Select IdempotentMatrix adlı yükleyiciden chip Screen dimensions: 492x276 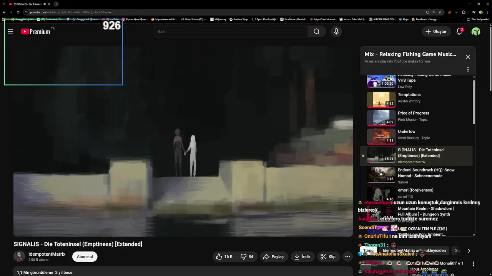coord(414,251)
